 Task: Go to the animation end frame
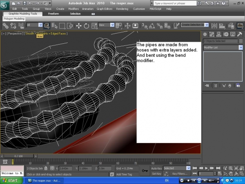point(218,168)
